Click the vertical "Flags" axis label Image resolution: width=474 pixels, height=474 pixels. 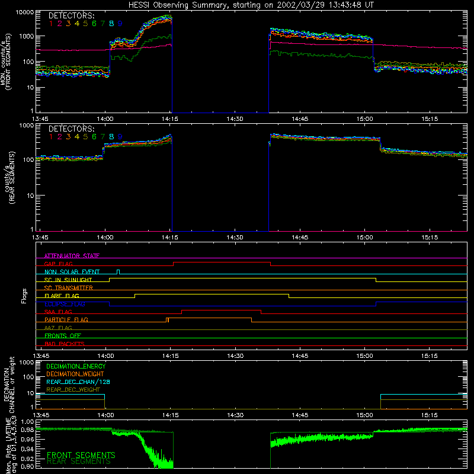[x=24, y=296]
